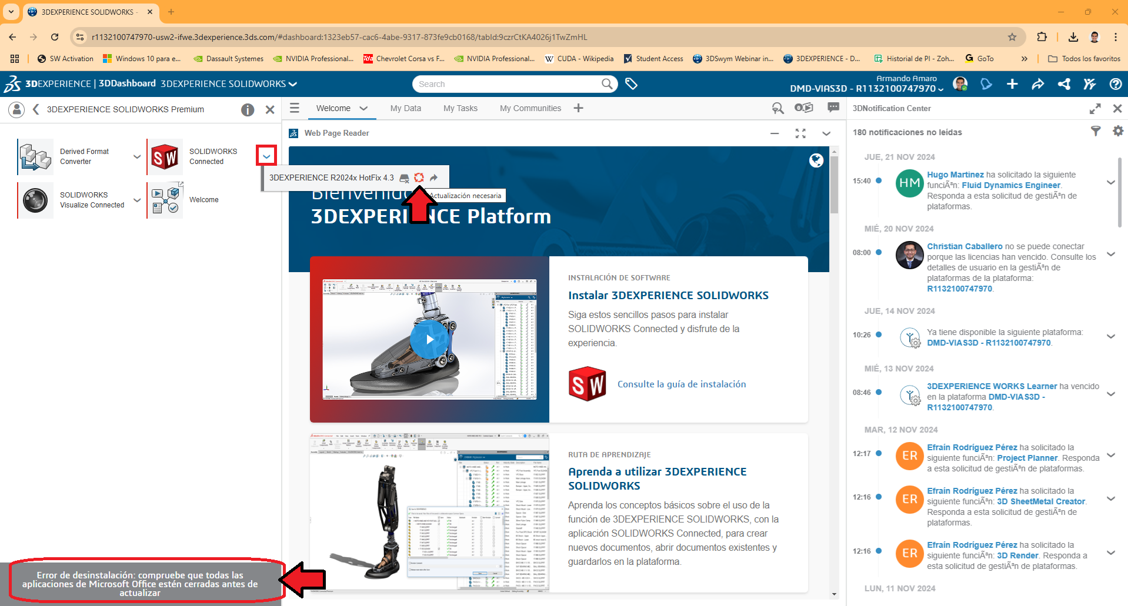Viewport: 1128px width, 606px height.
Task: Switch to the Welcome tab
Action: coord(333,108)
